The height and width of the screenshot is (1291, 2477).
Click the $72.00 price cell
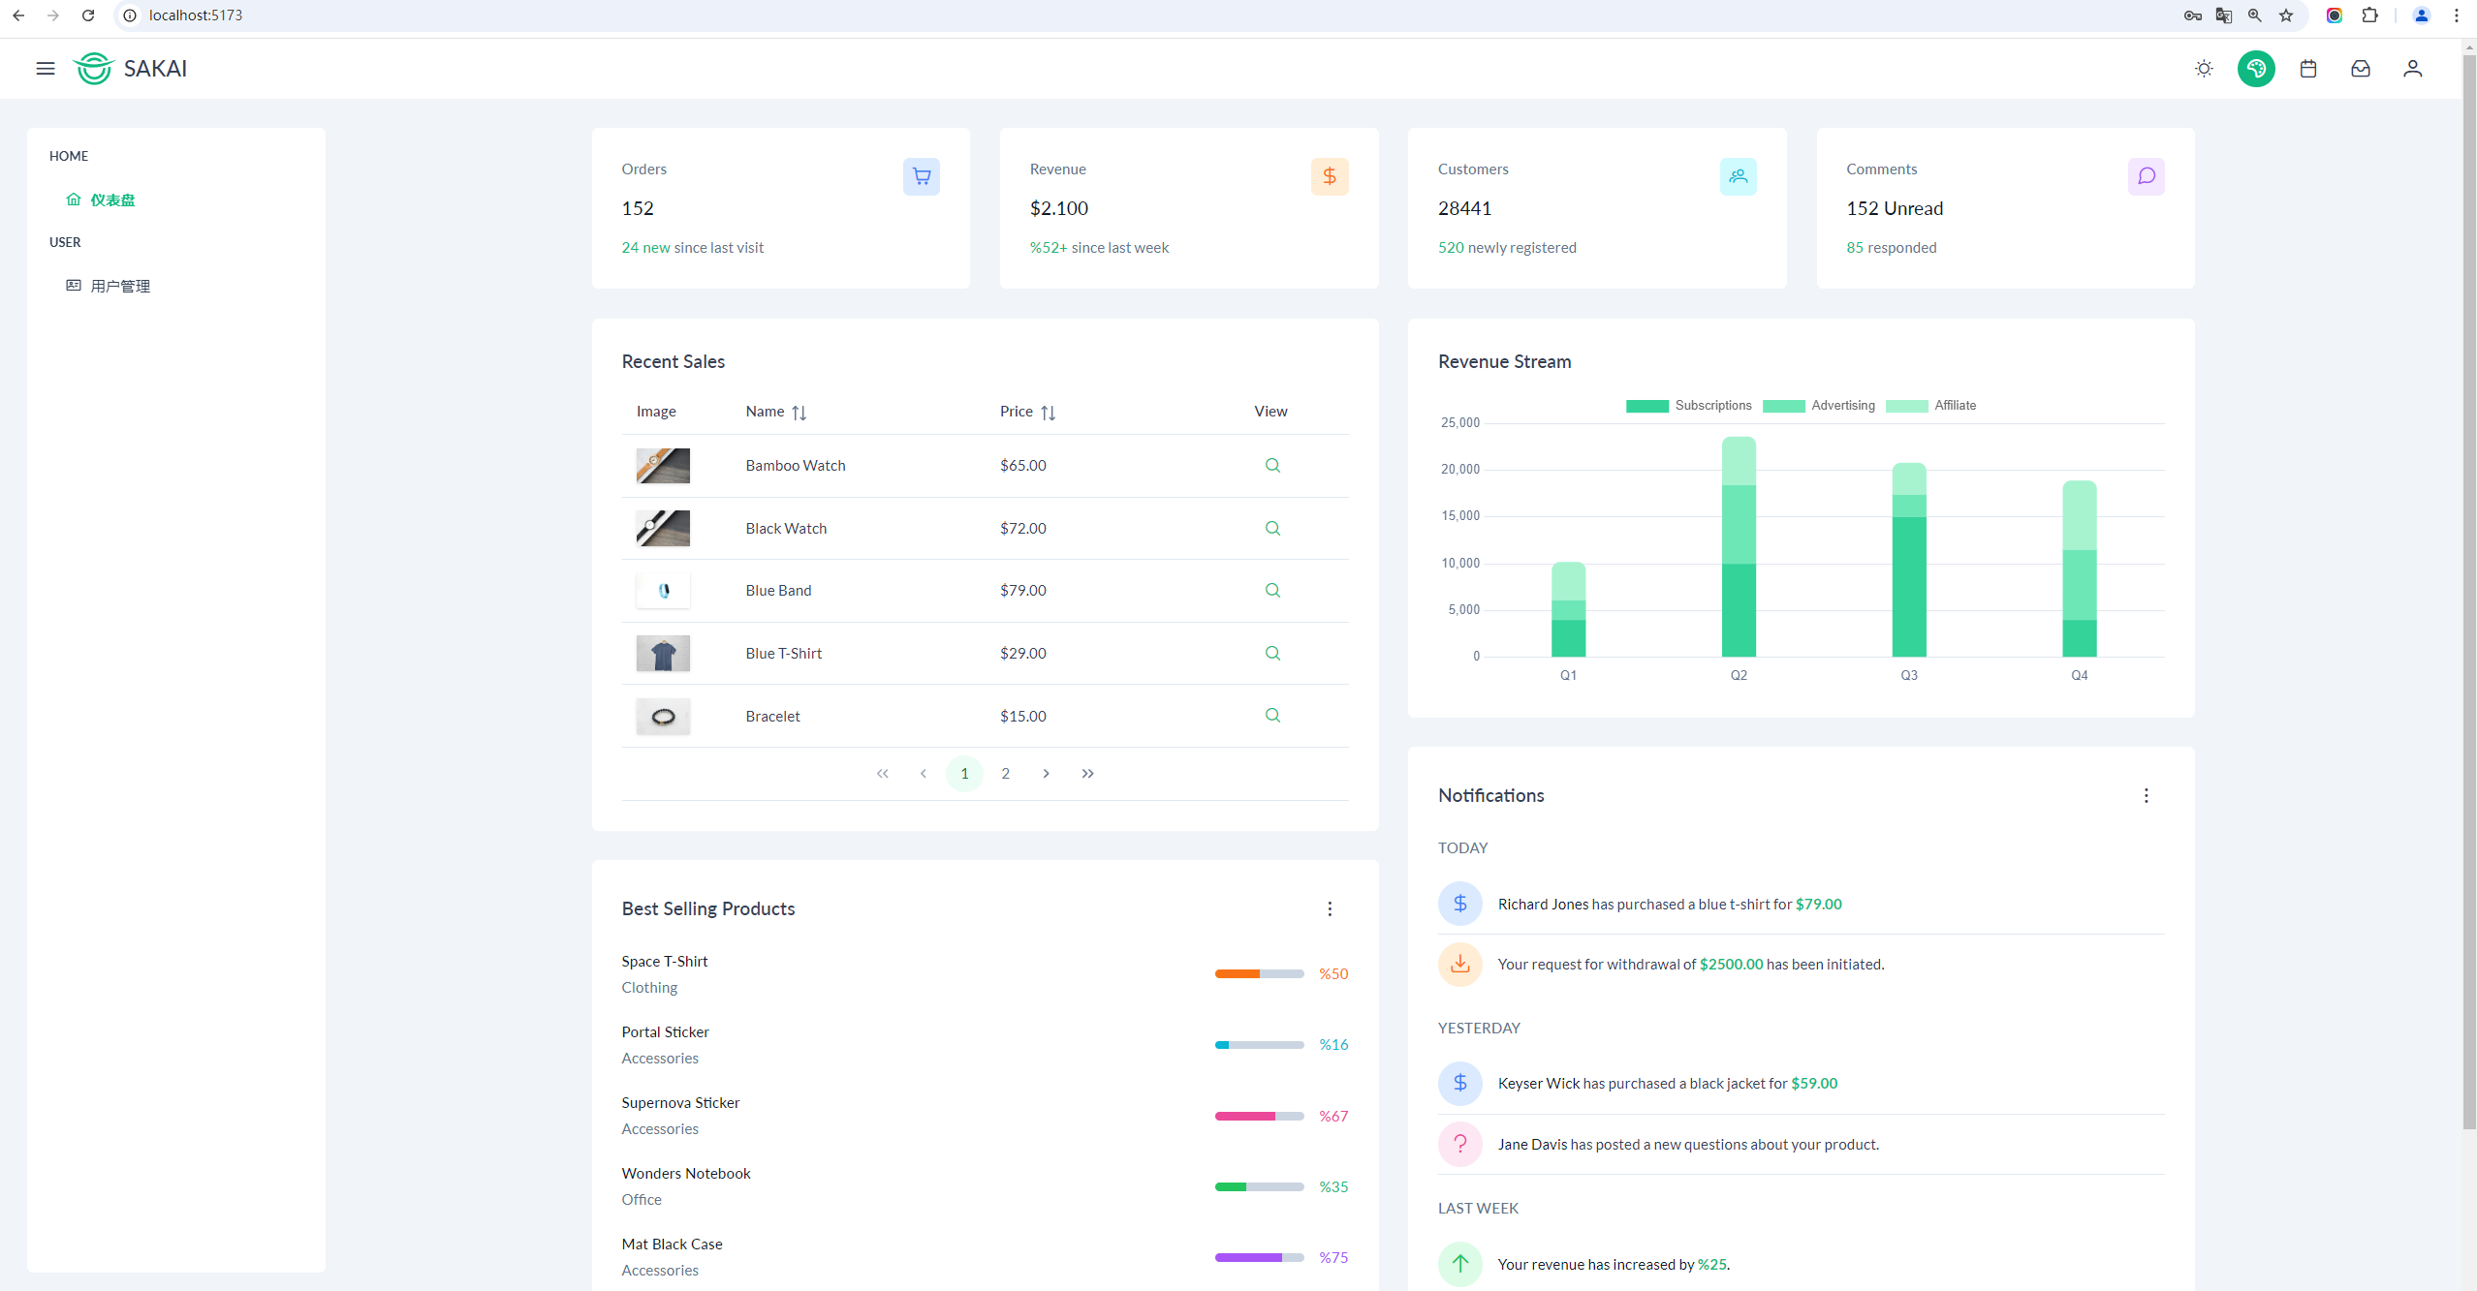(x=1023, y=528)
